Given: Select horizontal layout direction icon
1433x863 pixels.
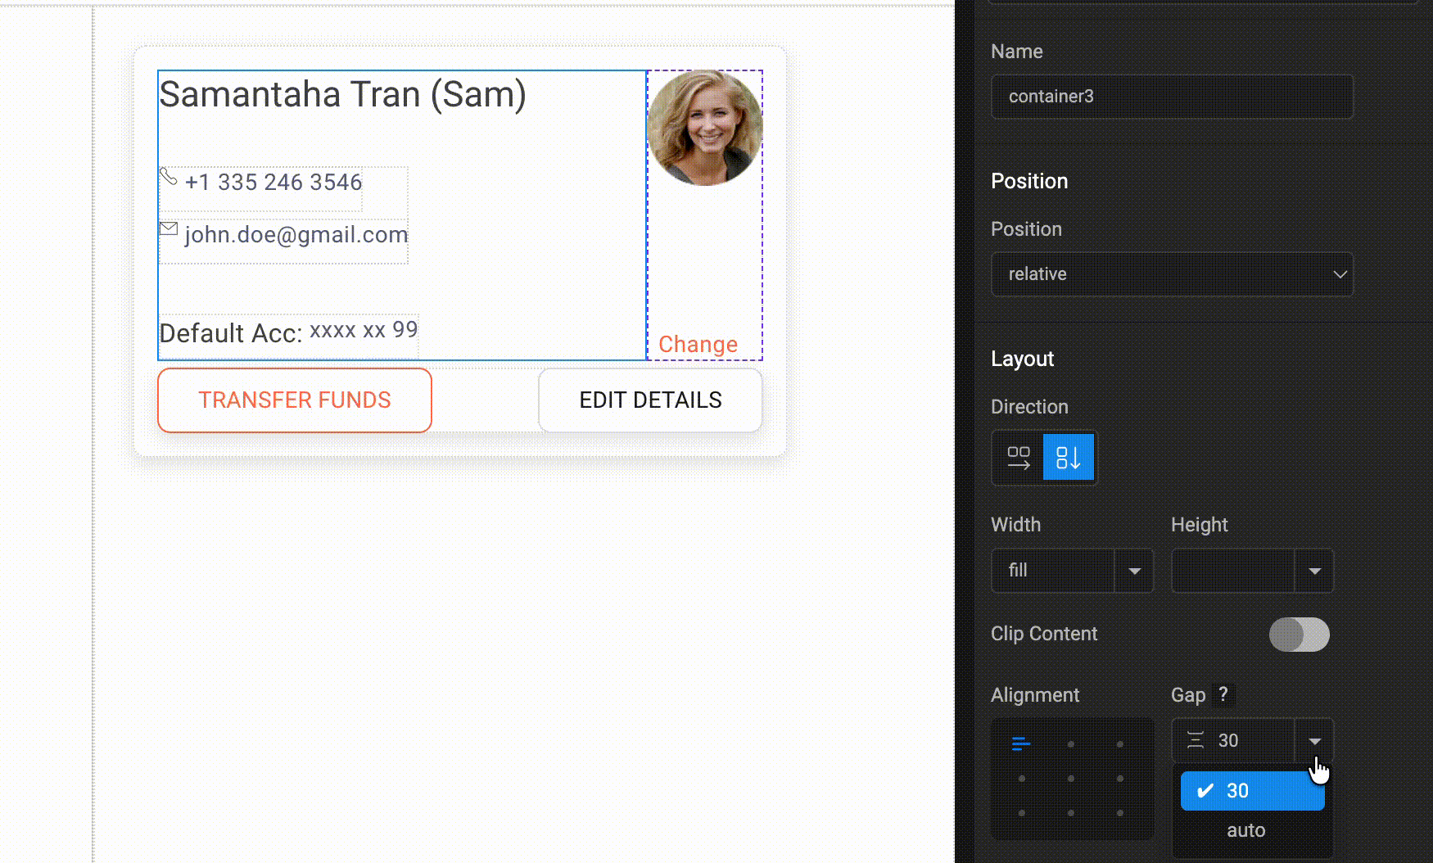Looking at the screenshot, I should [x=1017, y=458].
